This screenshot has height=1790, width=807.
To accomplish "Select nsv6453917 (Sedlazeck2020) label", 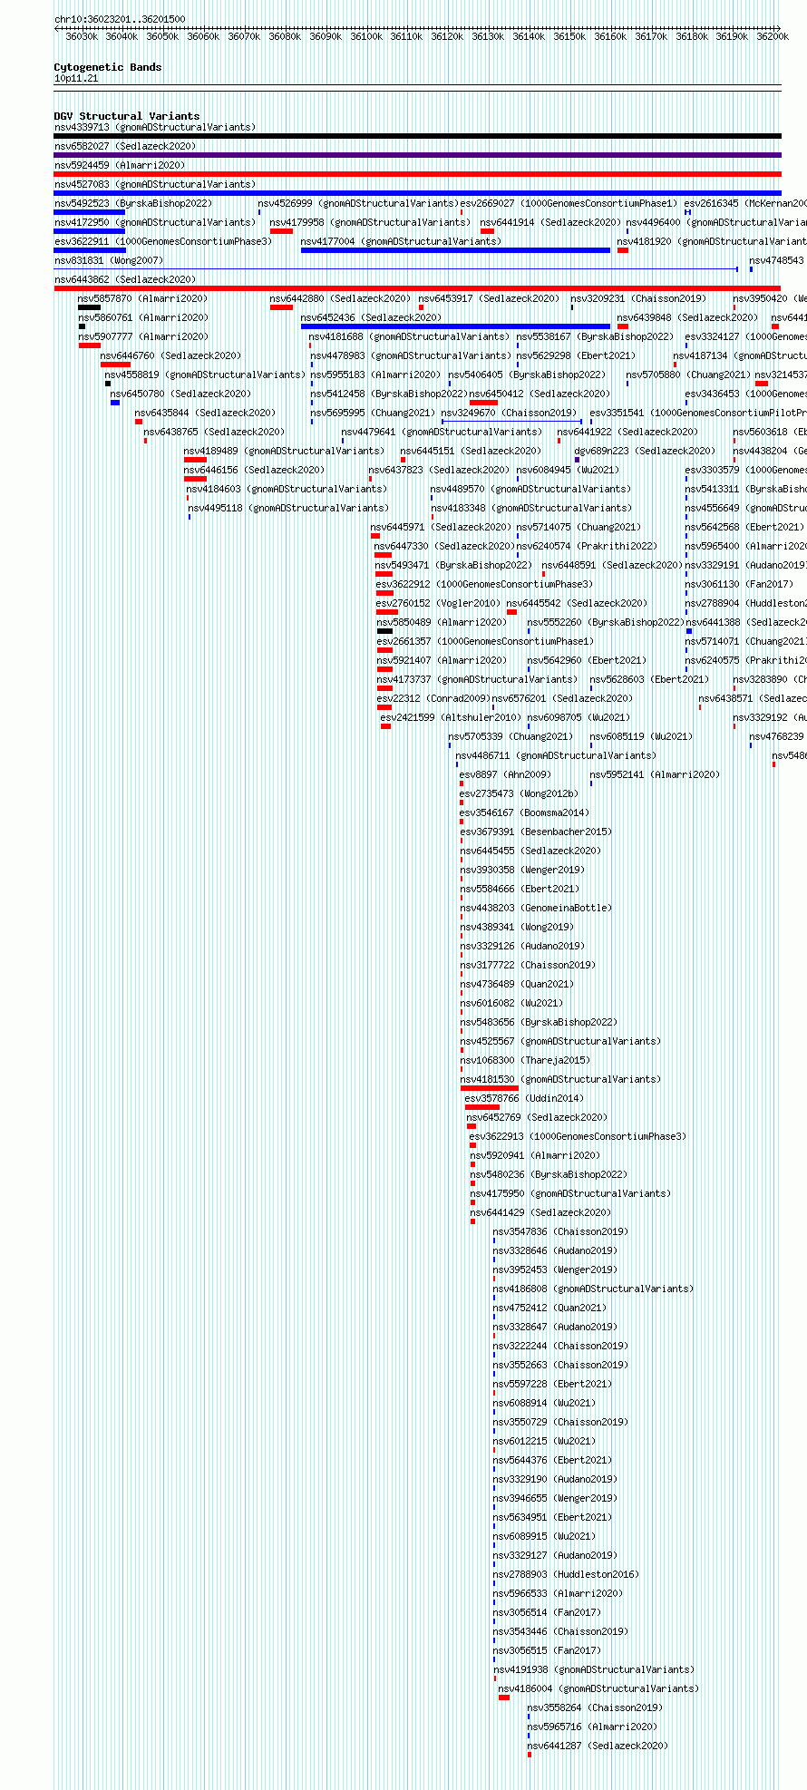I will pyautogui.click(x=489, y=298).
